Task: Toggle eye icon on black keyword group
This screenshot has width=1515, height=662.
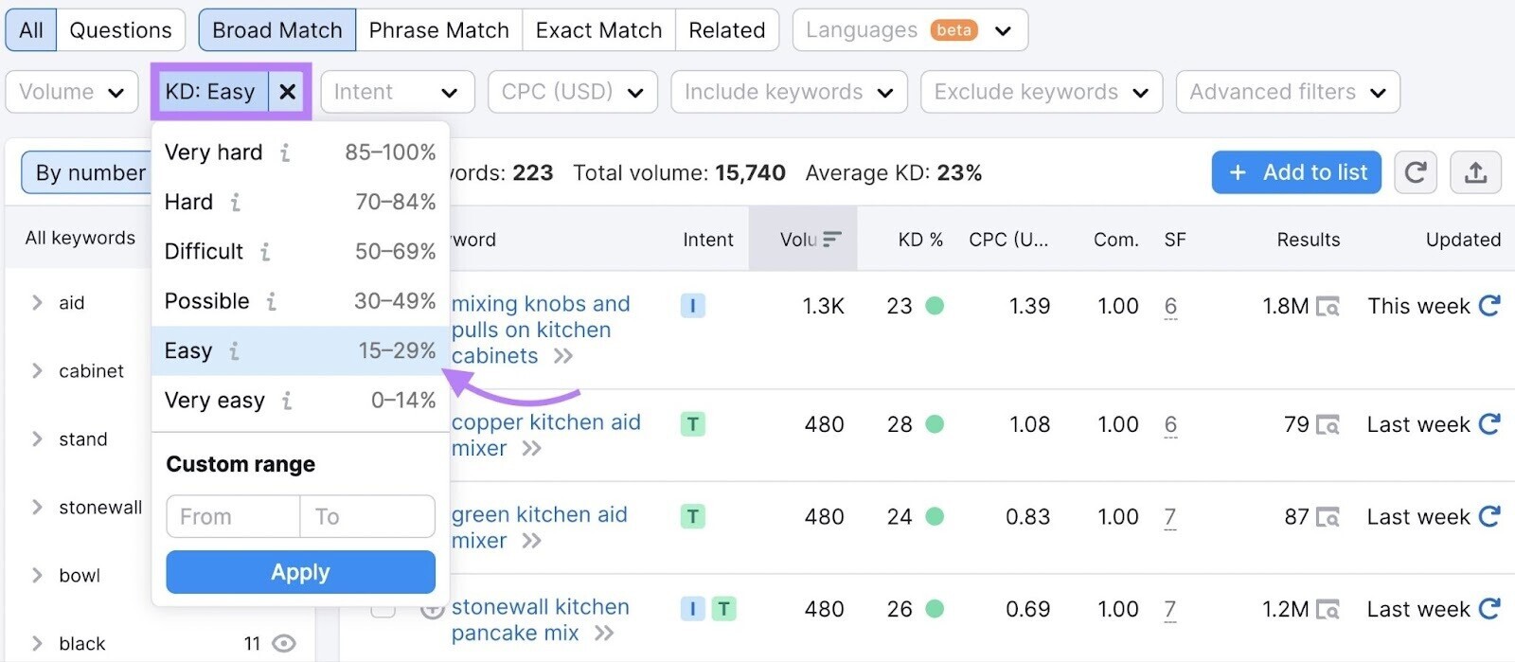Action: (x=283, y=644)
